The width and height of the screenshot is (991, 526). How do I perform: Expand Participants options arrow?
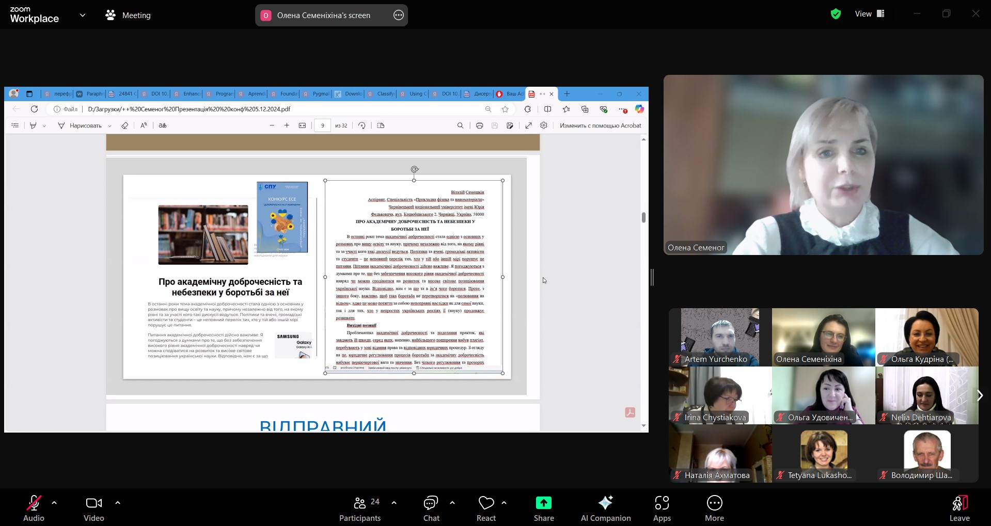394,502
